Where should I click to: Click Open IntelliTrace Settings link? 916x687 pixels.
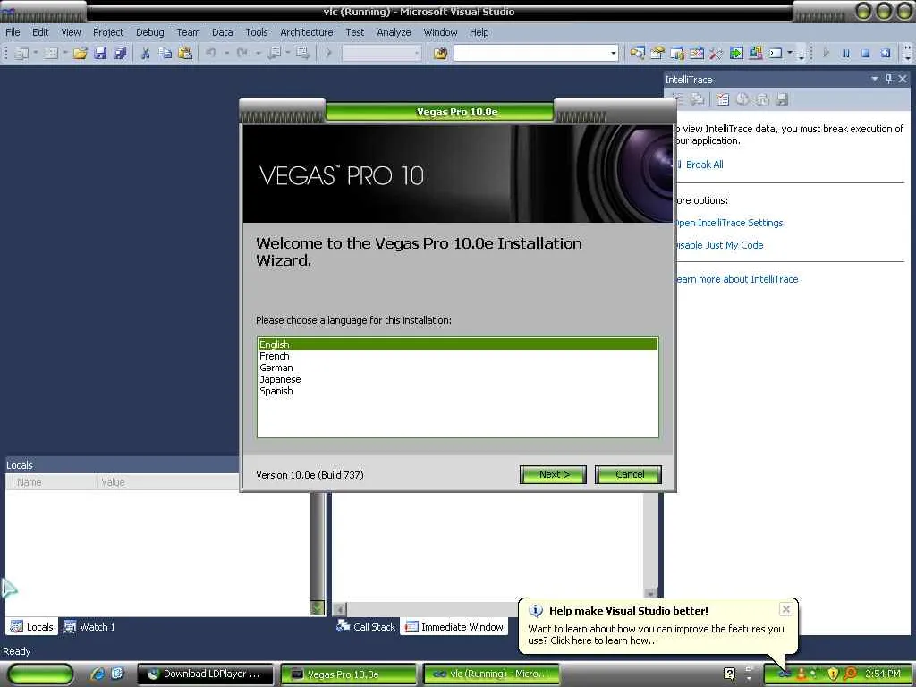point(729,223)
